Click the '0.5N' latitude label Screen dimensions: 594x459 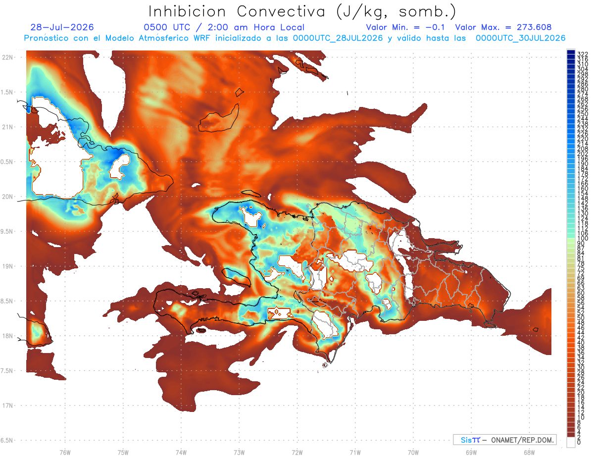pos(7,162)
